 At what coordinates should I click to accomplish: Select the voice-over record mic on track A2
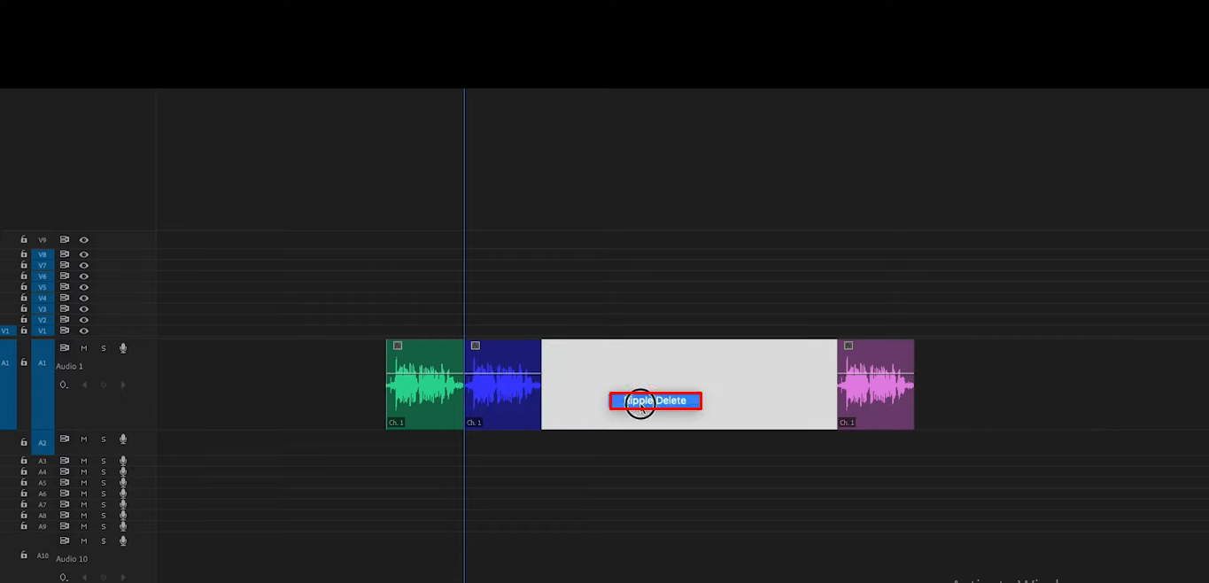[123, 439]
